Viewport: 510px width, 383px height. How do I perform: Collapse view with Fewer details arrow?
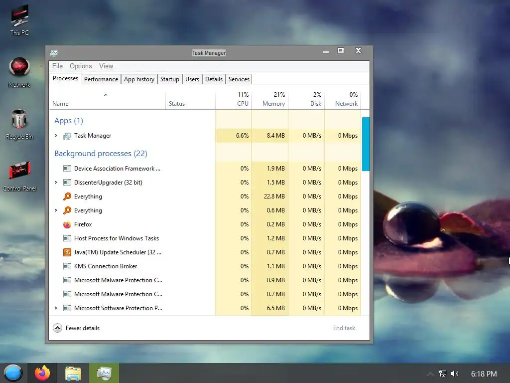tap(58, 328)
